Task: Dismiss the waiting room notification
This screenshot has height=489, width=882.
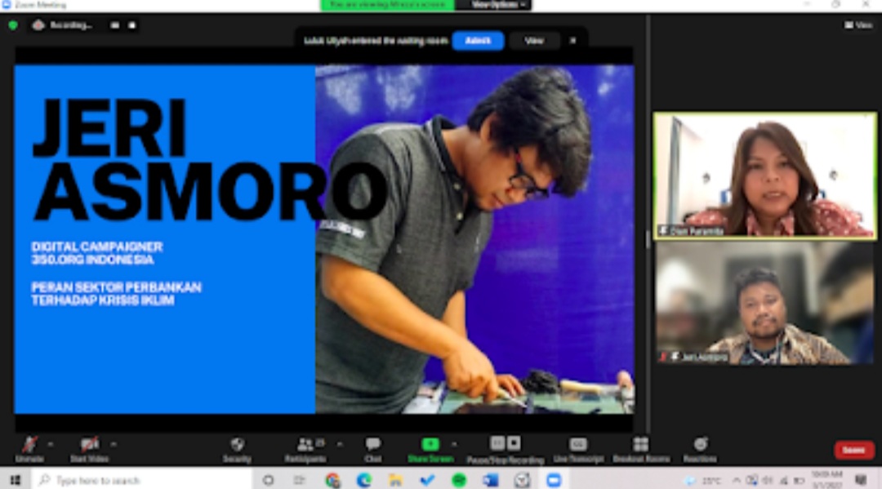Action: point(572,41)
